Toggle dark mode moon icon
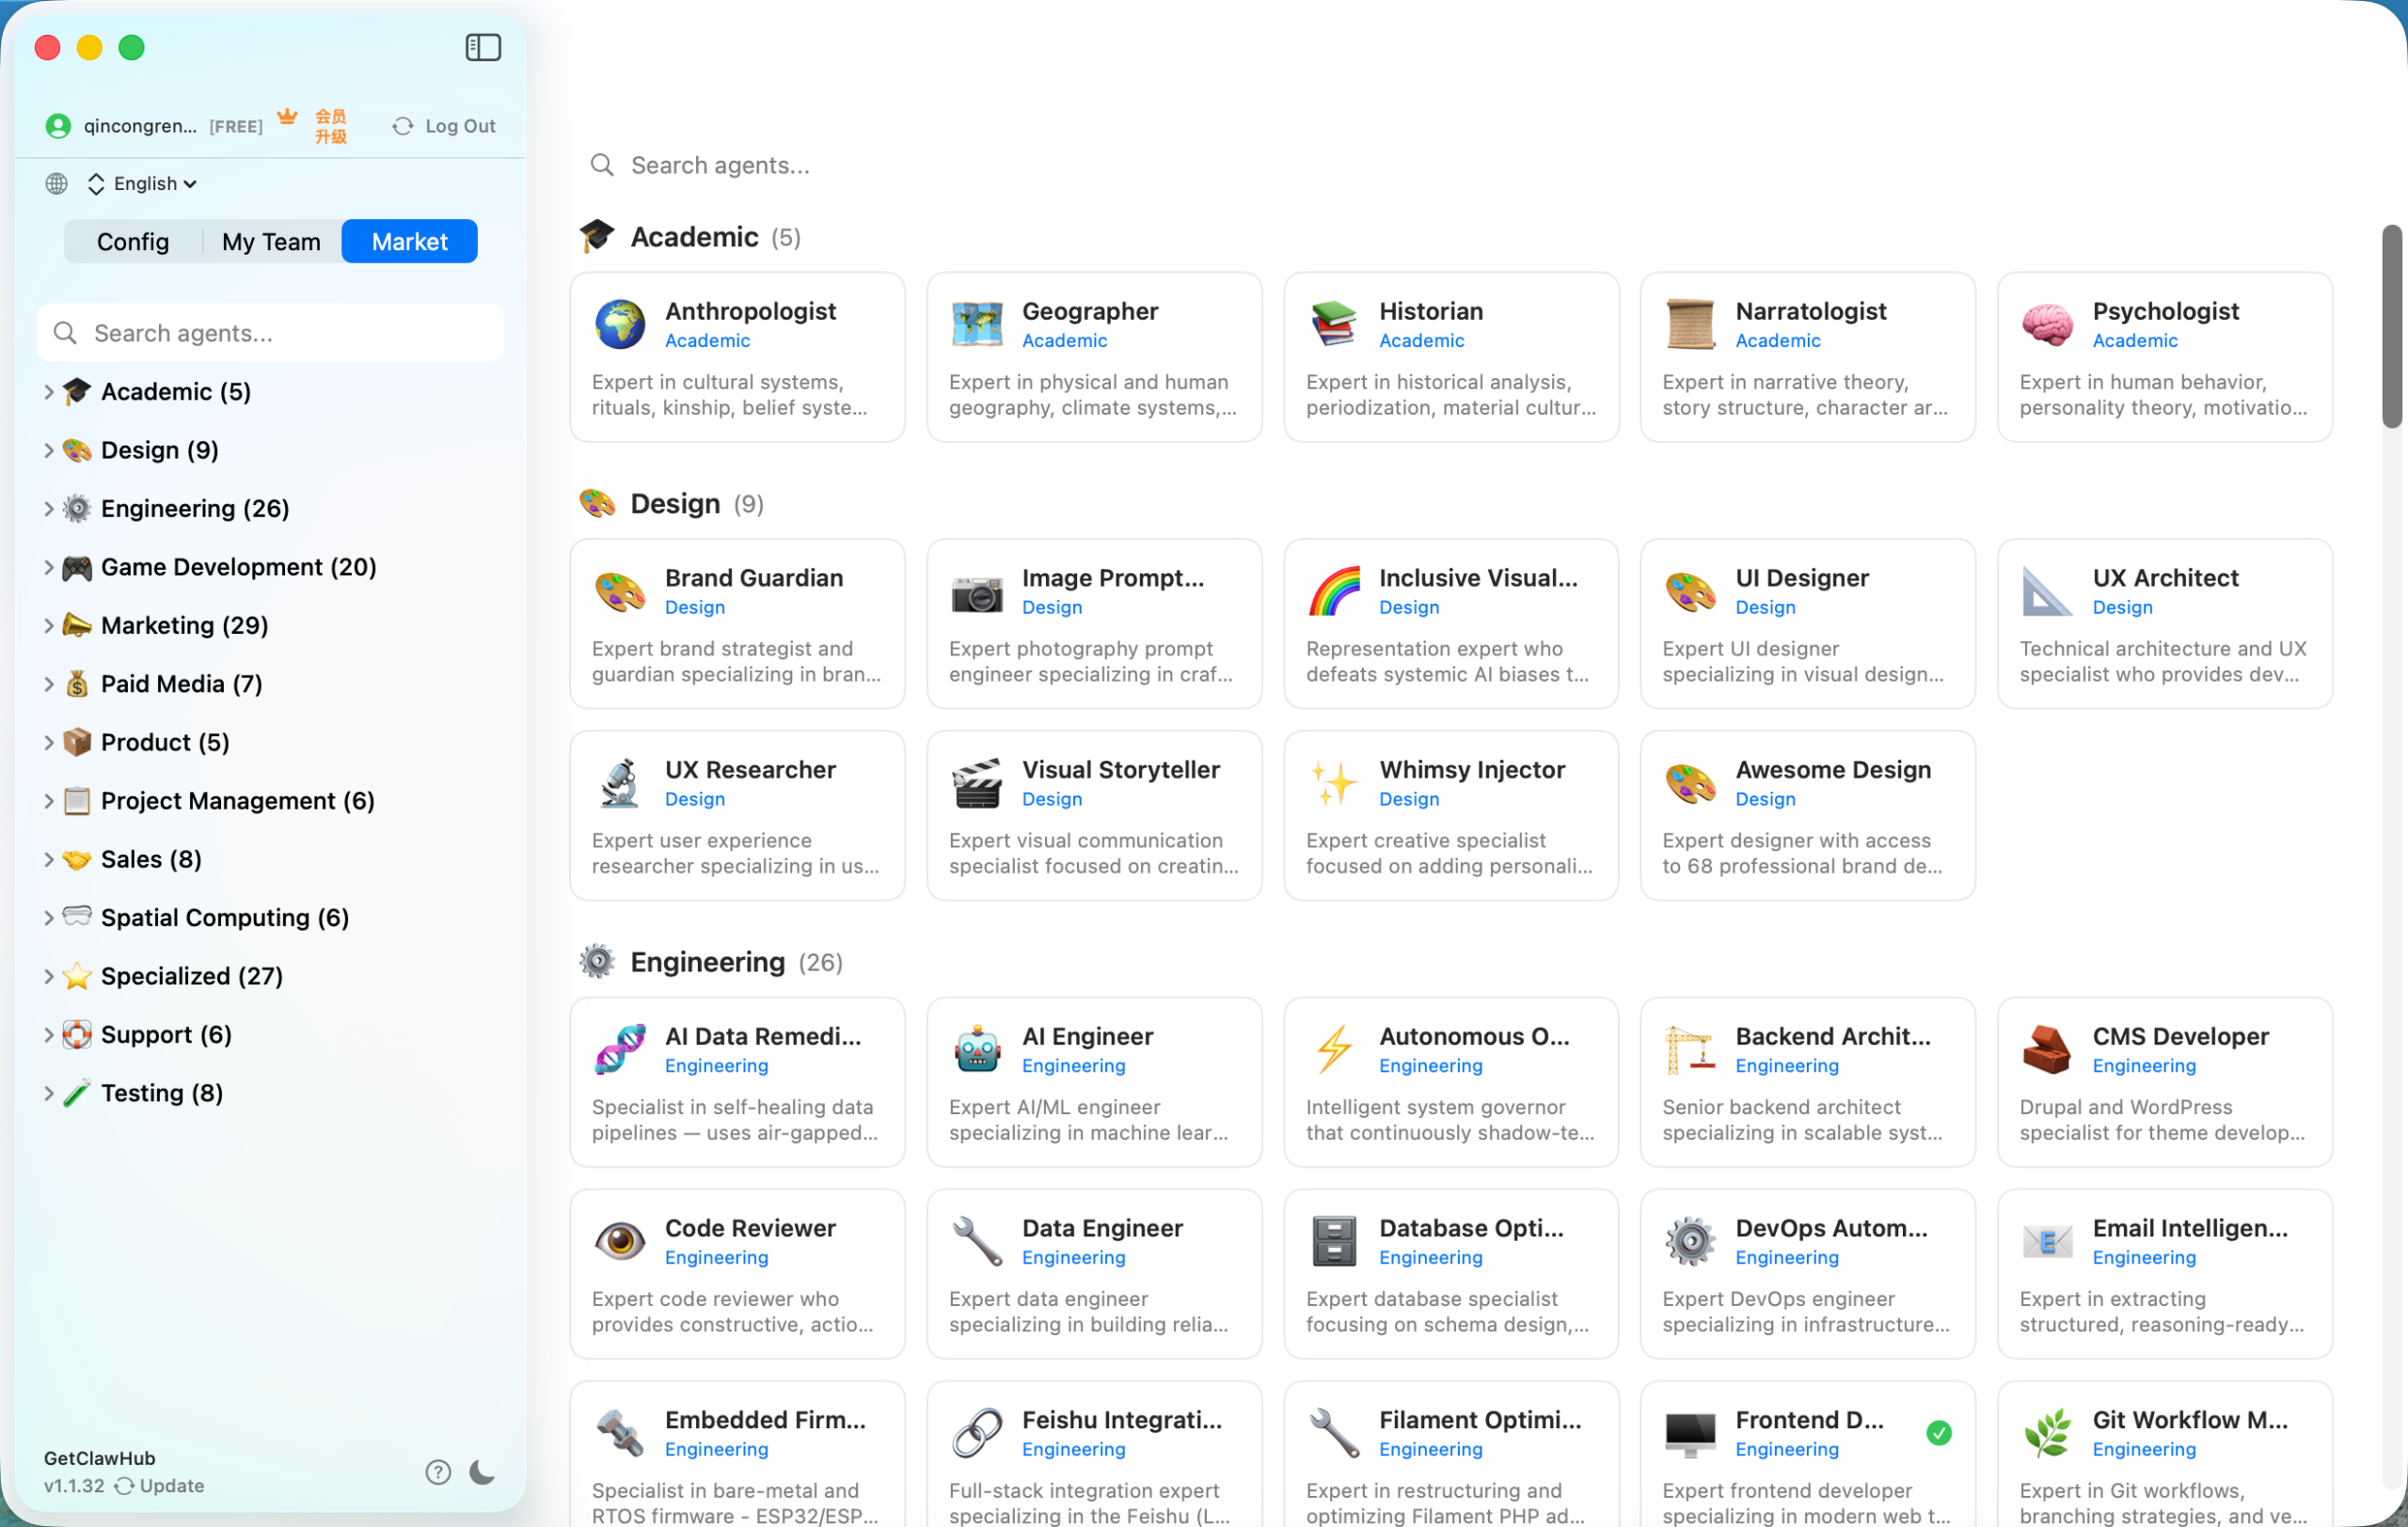 [482, 1471]
